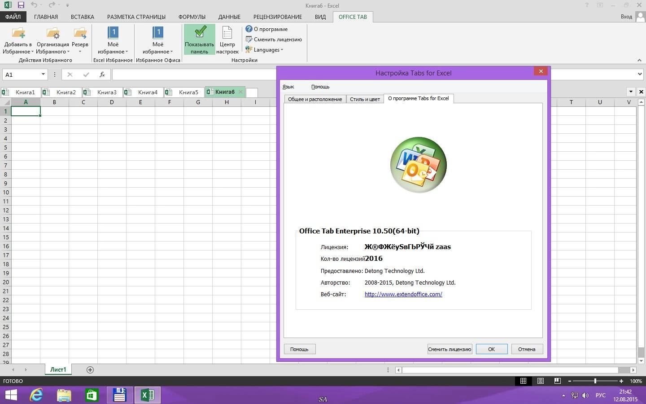Image resolution: width=646 pixels, height=404 pixels.
Task: Confirm the dialog with OK
Action: pyautogui.click(x=492, y=349)
